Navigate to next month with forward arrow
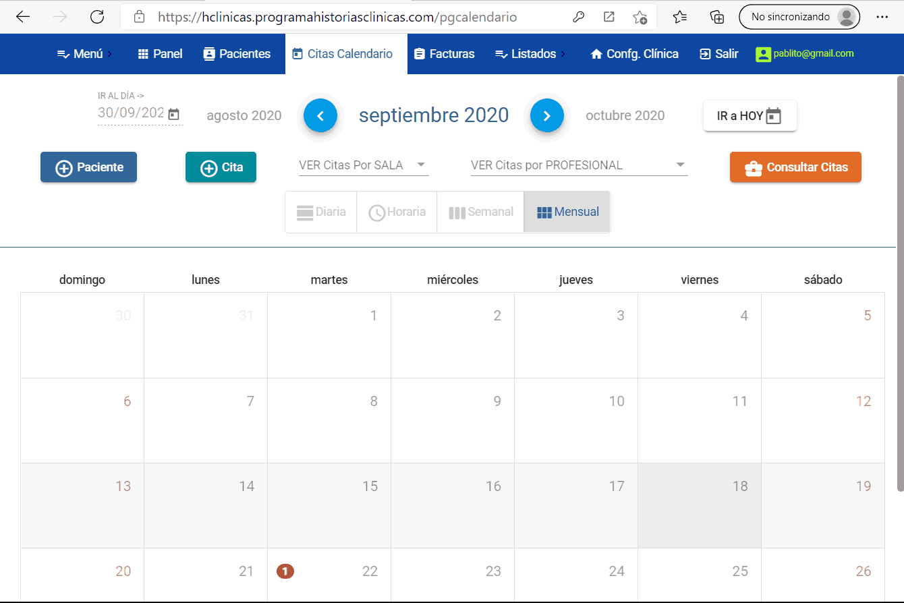Image resolution: width=904 pixels, height=603 pixels. (x=547, y=115)
